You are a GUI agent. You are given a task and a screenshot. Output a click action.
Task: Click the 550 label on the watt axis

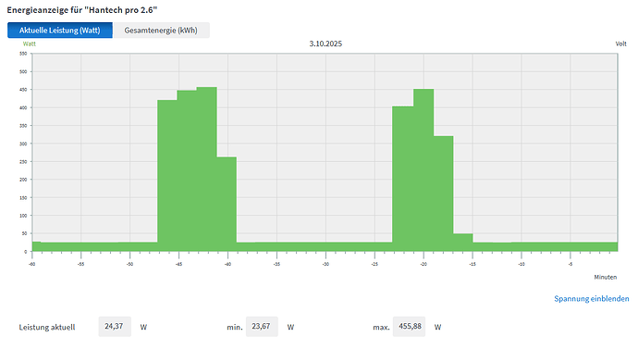coord(23,54)
